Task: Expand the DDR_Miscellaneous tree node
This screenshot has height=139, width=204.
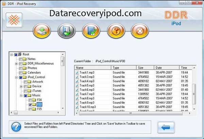Action: click(x=16, y=64)
